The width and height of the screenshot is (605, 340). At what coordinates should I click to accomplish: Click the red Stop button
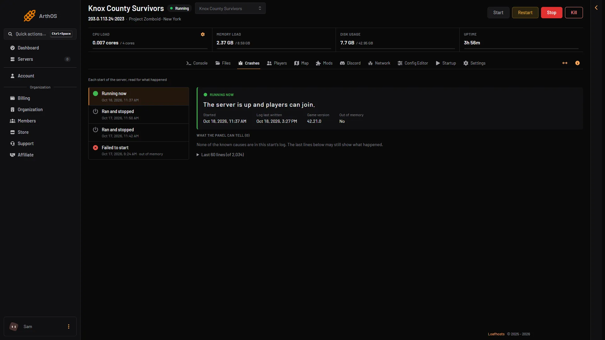click(x=551, y=13)
